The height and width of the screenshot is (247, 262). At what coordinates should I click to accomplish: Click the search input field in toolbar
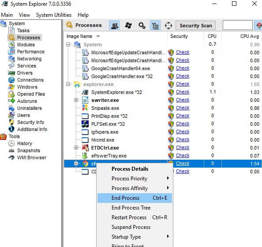tap(237, 25)
